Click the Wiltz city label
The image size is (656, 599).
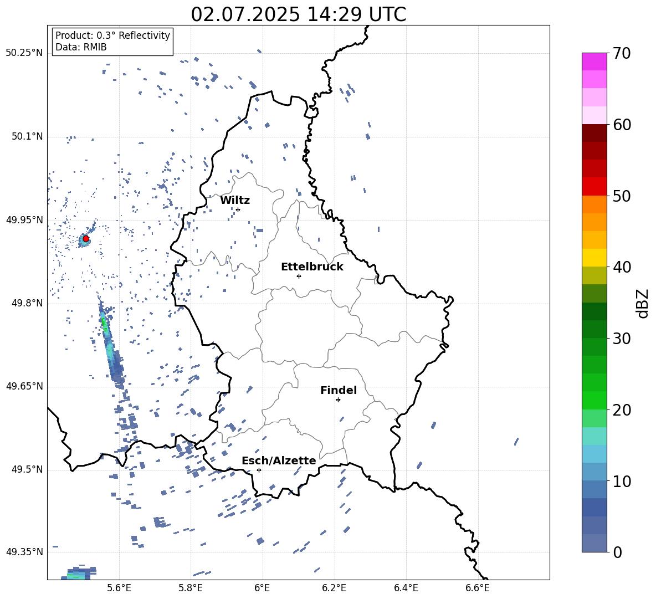(x=235, y=201)
